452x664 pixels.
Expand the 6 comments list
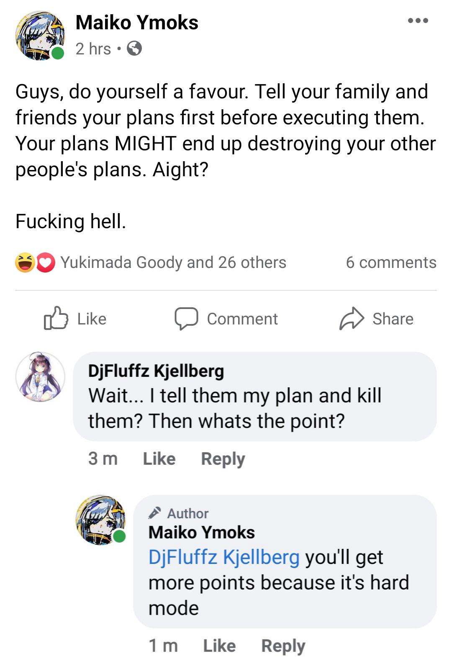click(391, 263)
